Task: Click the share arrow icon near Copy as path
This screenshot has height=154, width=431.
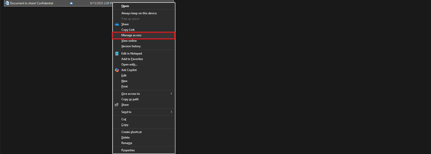Action: click(117, 105)
